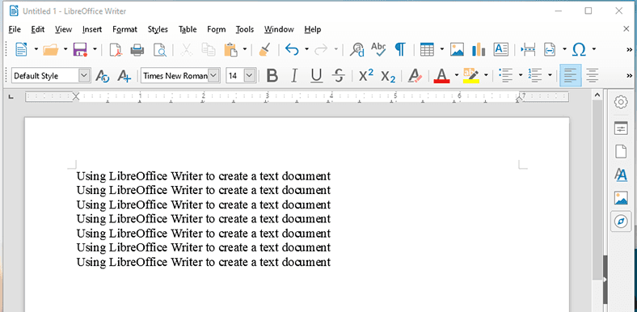Toggle Strikethrough formatting
Viewport: 637px width, 312px height.
click(338, 75)
